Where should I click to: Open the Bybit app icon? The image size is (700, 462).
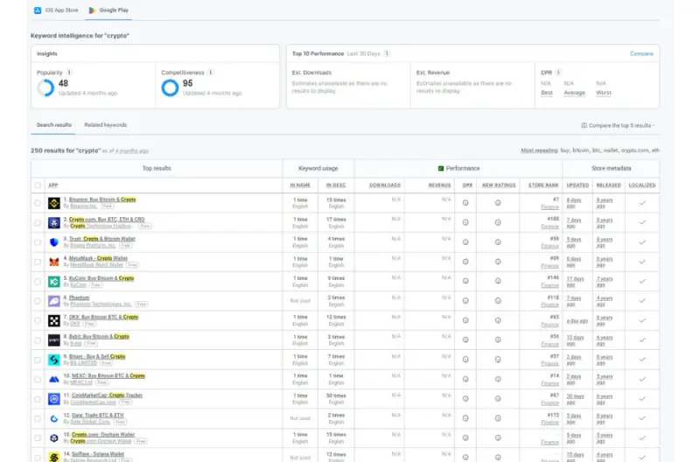(54, 340)
